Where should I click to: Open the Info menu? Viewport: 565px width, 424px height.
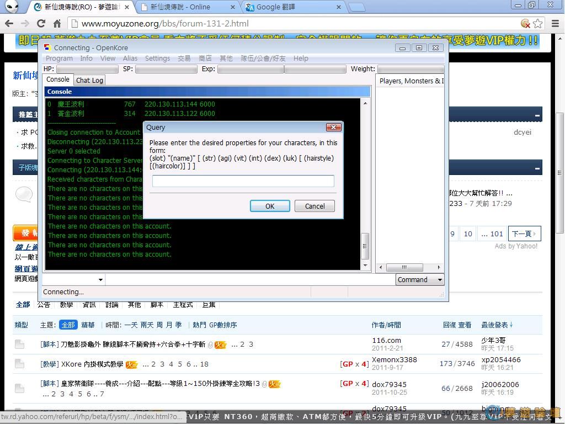click(86, 59)
